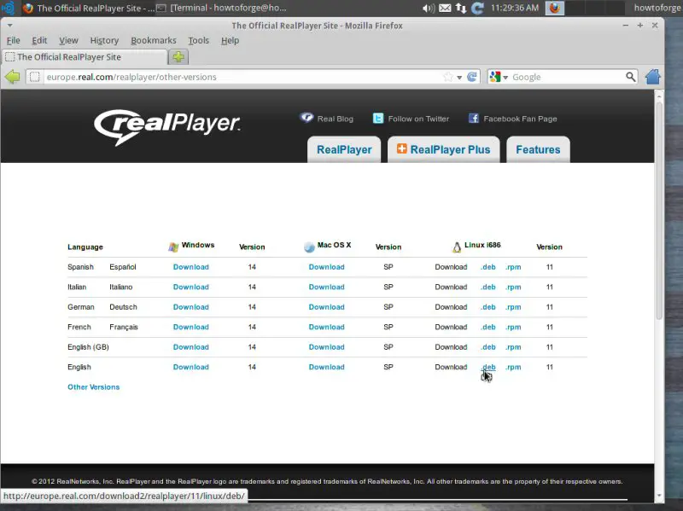
Task: Open the window menu arrow in title bar
Action: pyautogui.click(x=9, y=26)
